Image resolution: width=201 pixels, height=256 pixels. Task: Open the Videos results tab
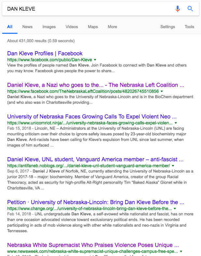coord(72,27)
